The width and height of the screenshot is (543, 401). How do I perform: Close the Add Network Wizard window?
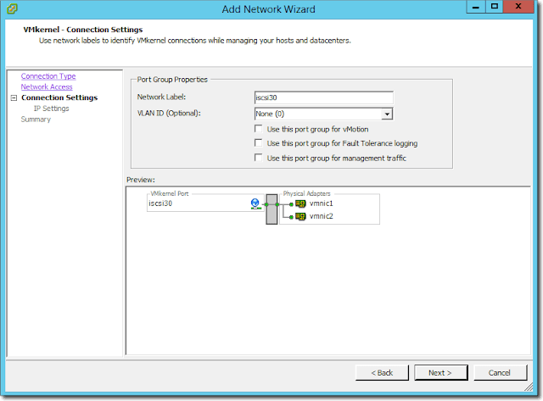[519, 9]
